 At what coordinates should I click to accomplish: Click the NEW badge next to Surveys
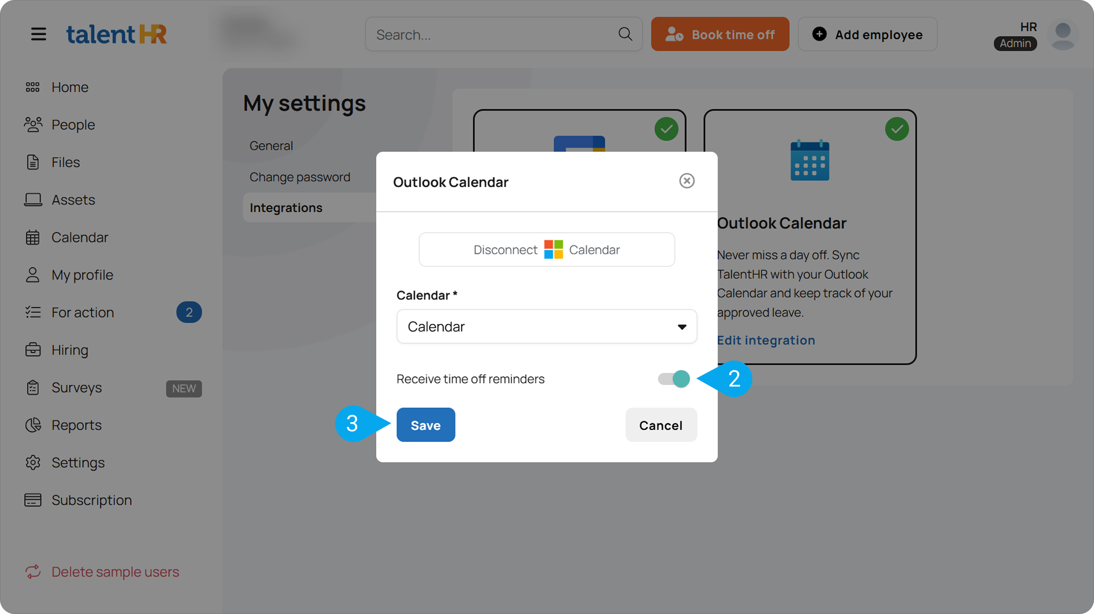pyautogui.click(x=184, y=388)
